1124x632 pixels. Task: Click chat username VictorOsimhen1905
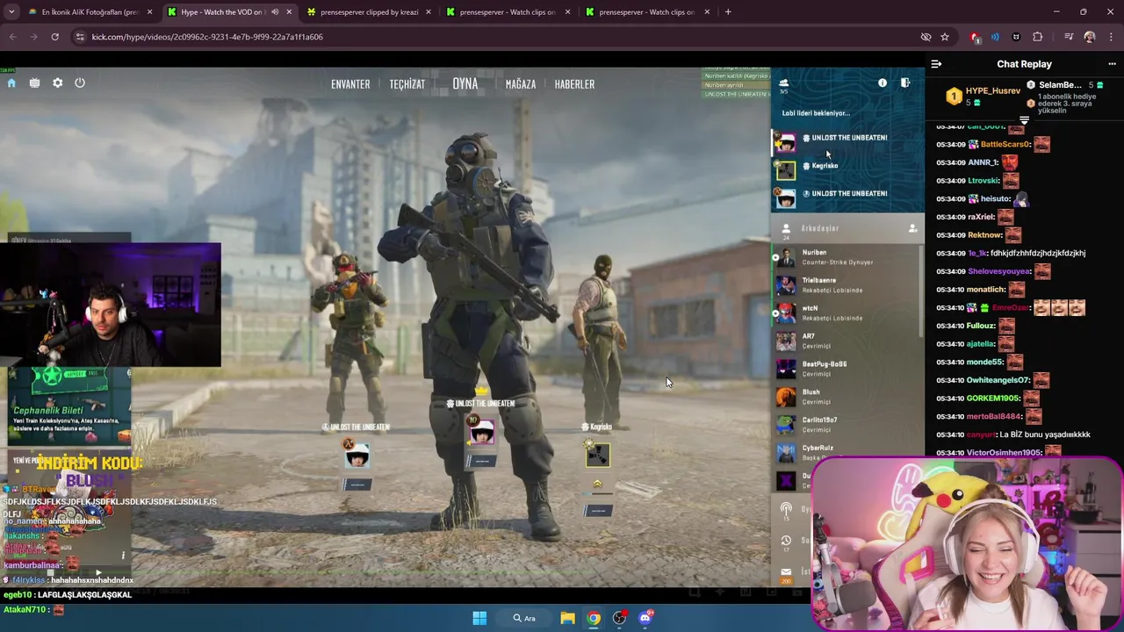click(1004, 453)
